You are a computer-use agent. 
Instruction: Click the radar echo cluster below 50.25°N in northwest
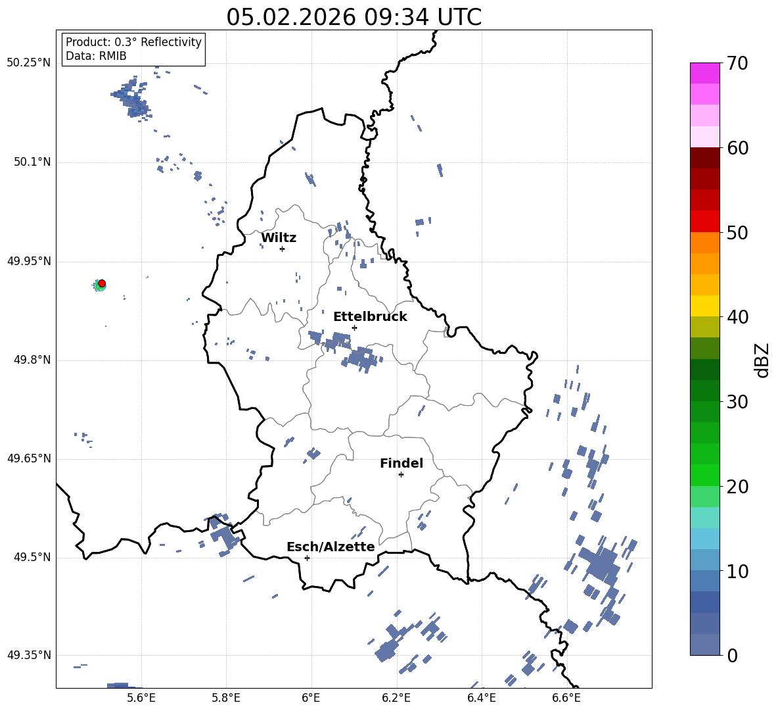coord(131,99)
